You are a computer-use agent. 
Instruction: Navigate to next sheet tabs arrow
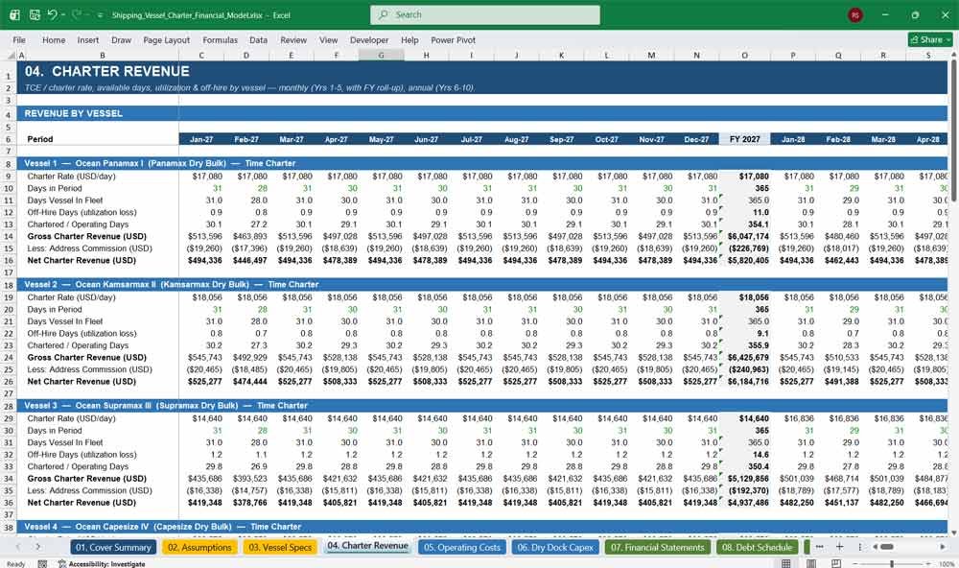38,547
